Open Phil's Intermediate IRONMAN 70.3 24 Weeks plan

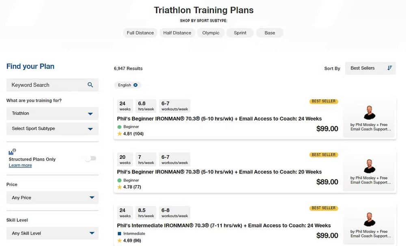[224, 225]
